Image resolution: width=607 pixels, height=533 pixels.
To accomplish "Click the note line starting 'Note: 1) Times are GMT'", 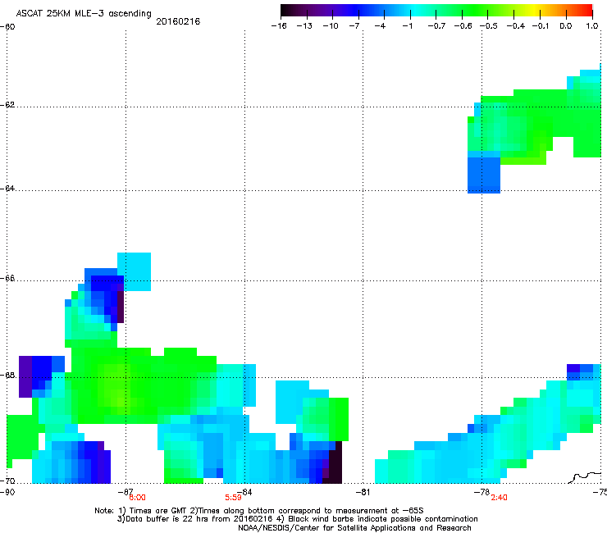I will click(x=259, y=511).
